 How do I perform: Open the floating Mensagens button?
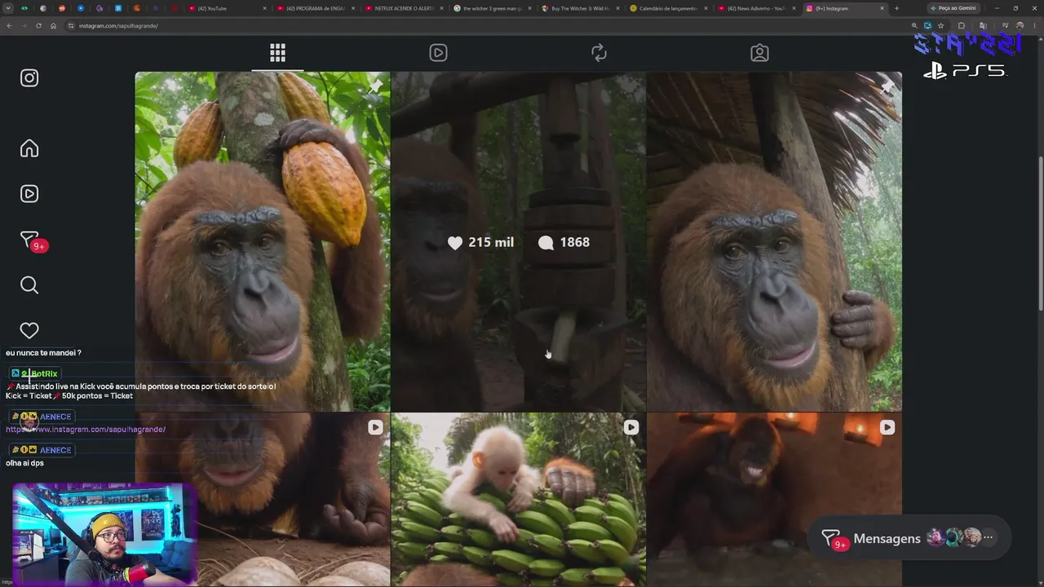pyautogui.click(x=909, y=538)
